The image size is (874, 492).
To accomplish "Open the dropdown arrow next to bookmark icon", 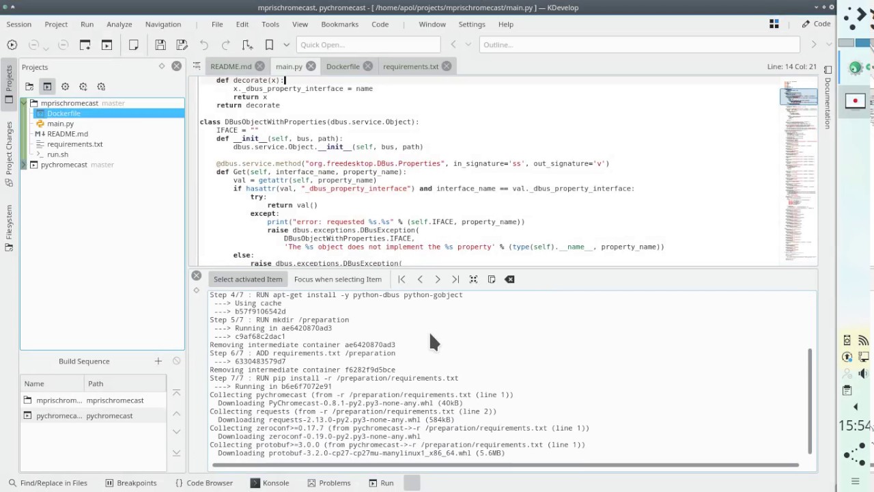I will [286, 44].
